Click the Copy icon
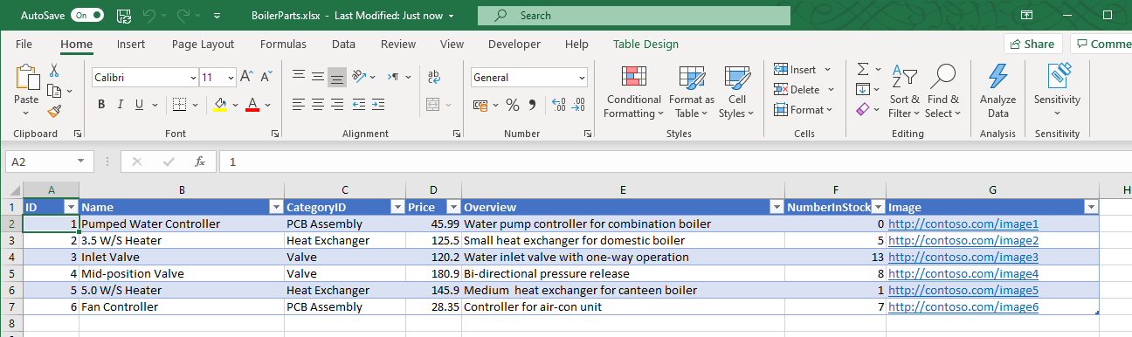 [54, 91]
